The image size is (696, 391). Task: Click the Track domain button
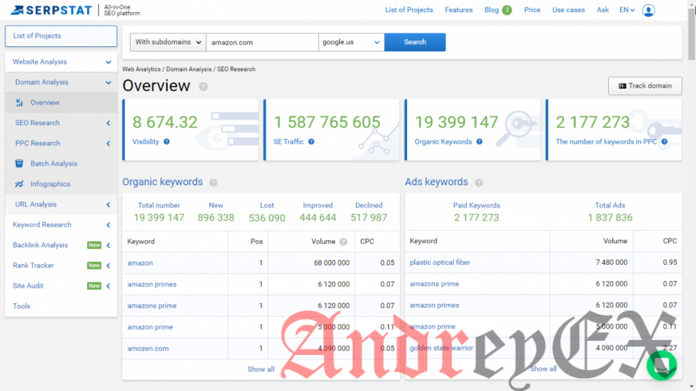tap(645, 86)
